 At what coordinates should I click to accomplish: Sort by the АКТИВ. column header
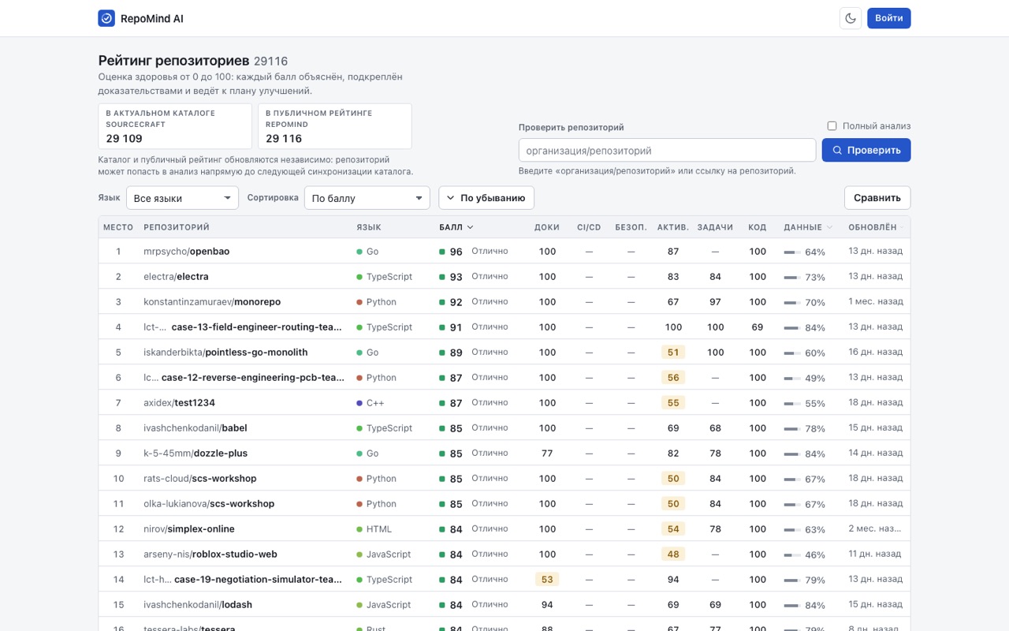click(x=672, y=227)
